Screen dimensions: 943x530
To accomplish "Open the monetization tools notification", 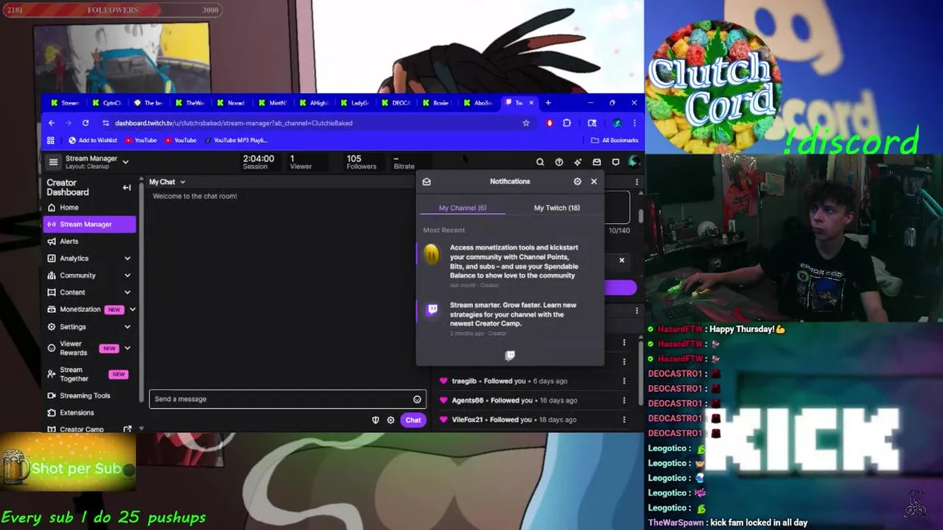I will tap(510, 265).
